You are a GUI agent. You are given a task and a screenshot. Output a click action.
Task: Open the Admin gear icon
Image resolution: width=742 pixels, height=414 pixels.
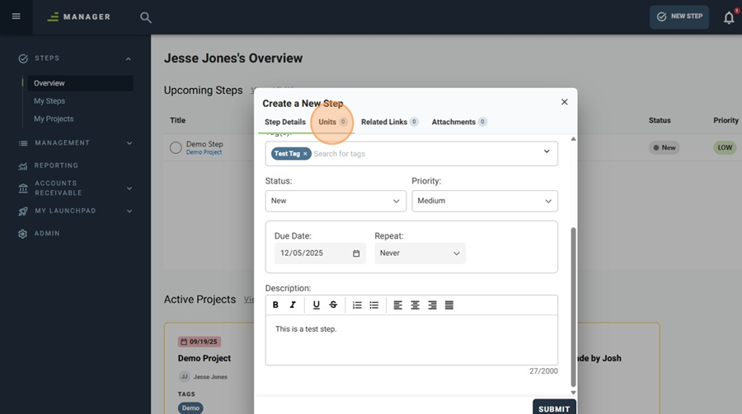pos(23,234)
